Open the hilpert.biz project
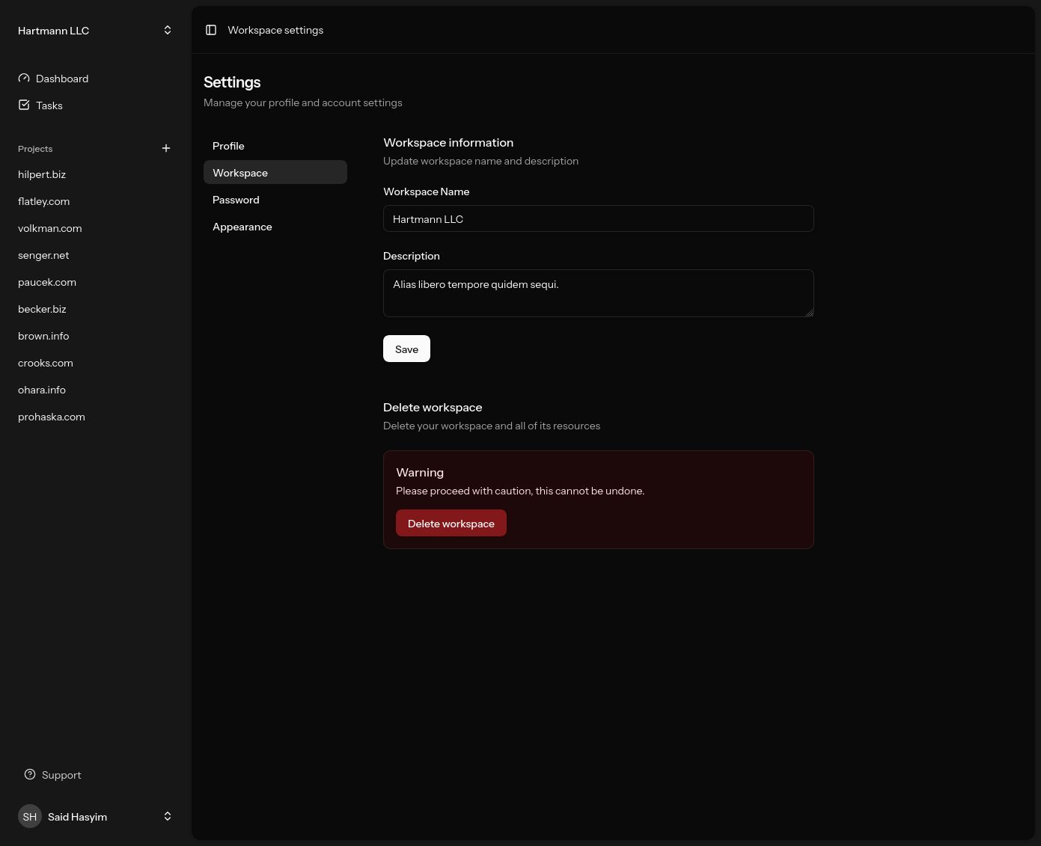The image size is (1041, 846). 96,174
